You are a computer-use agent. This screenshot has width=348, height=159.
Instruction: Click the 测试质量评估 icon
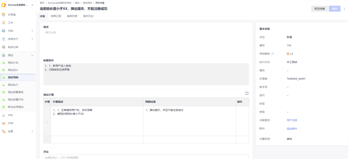tap(4, 99)
